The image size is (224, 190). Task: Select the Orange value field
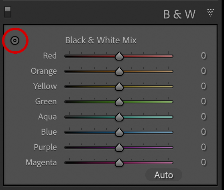pos(204,71)
